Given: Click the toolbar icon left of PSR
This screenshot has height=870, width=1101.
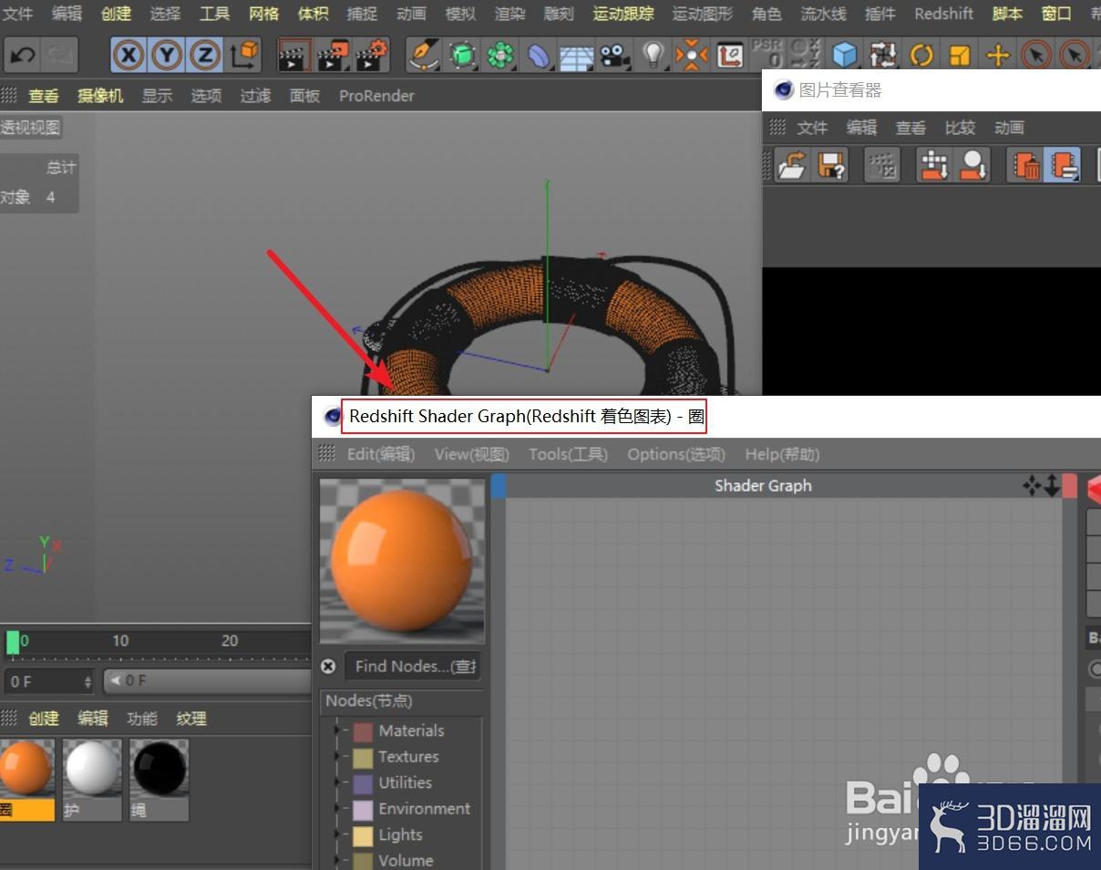Looking at the screenshot, I should 729,56.
